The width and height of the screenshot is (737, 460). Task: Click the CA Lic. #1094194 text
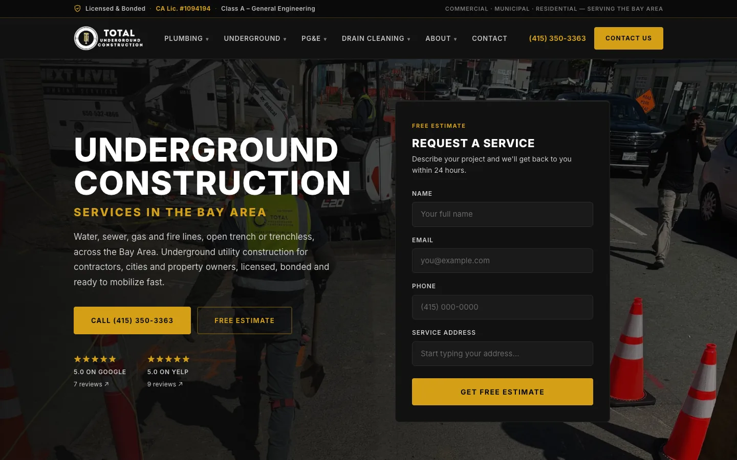pos(183,9)
